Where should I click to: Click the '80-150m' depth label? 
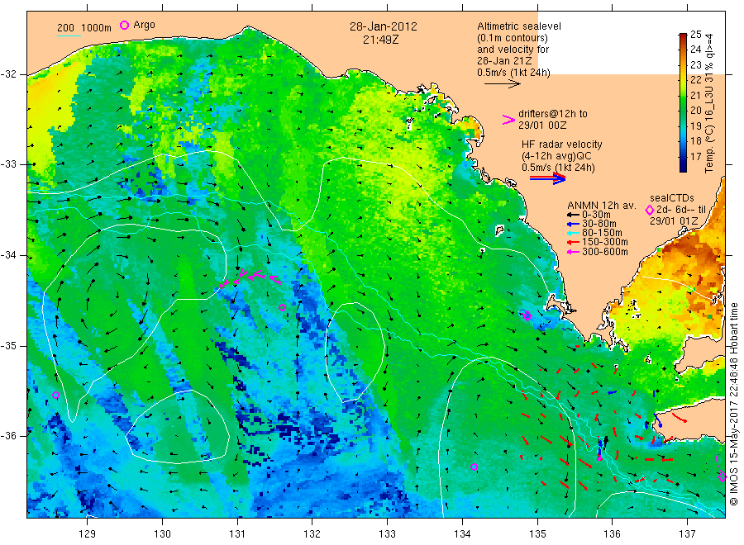tap(602, 233)
